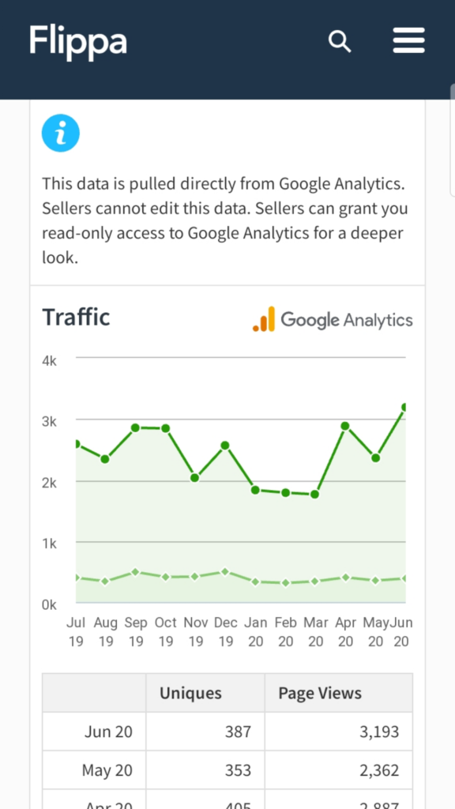Click the Flippa logo
The width and height of the screenshot is (455, 809).
78,41
